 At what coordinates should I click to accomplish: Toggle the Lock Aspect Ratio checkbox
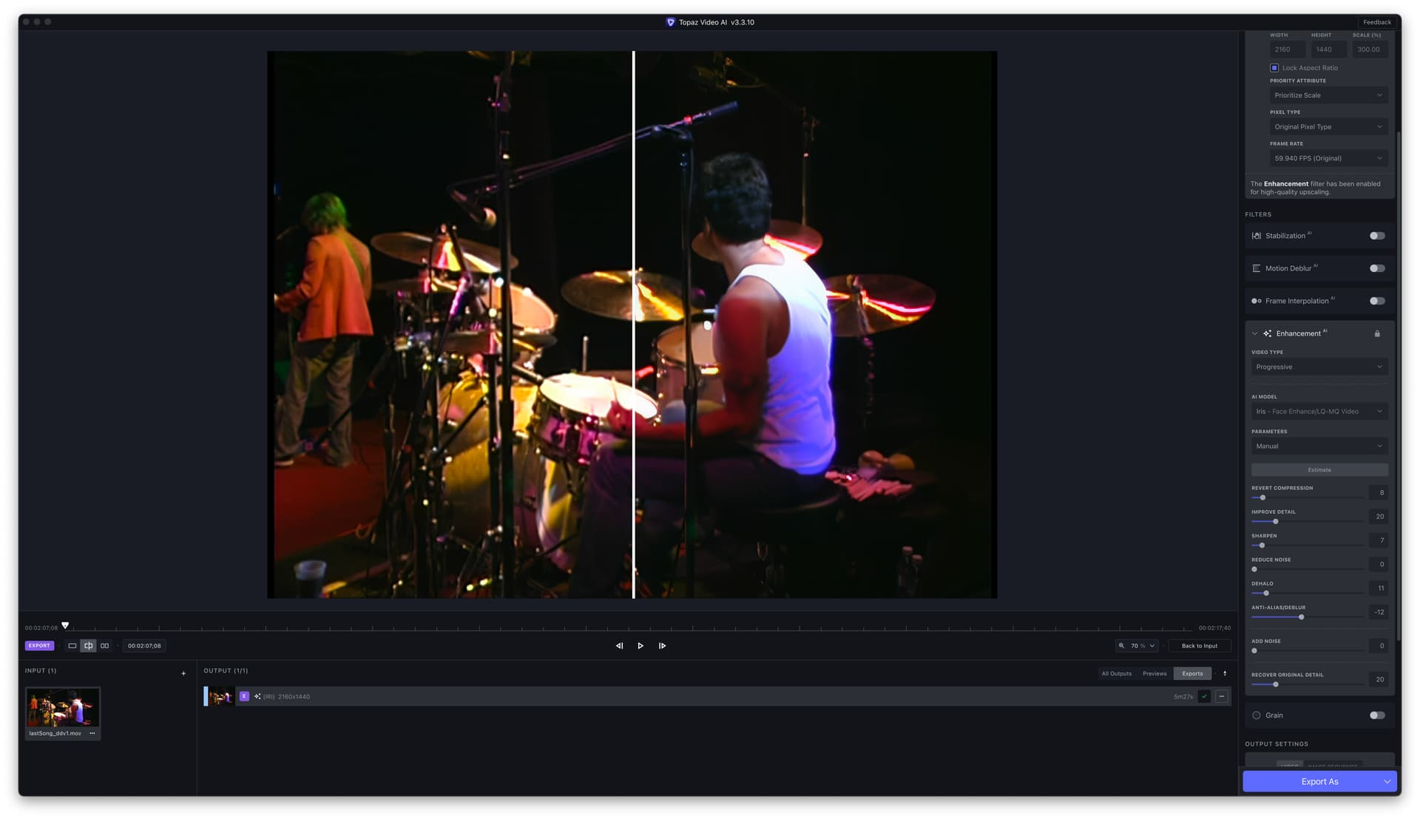point(1274,68)
